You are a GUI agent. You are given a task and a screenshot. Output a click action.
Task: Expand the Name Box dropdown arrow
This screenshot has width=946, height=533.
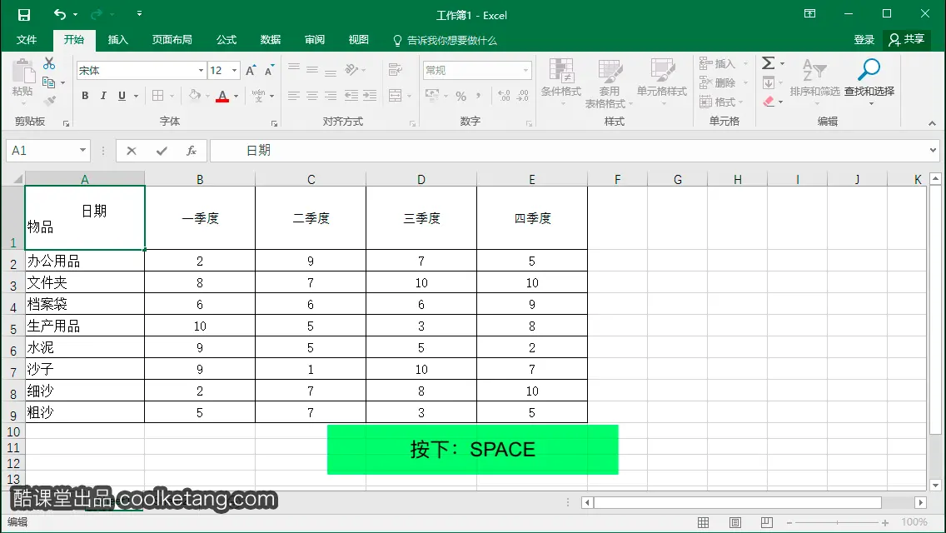coord(82,150)
